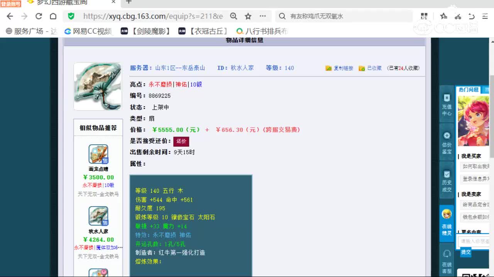Click the 还价 bargain button
This screenshot has height=277, width=494.
pos(181,141)
